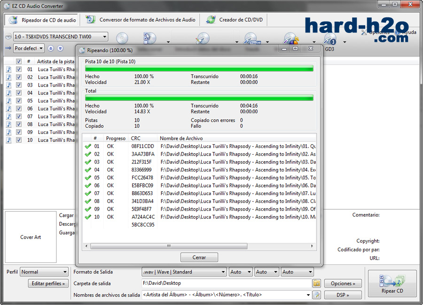Click the freedb disc lookup icon

252,38
